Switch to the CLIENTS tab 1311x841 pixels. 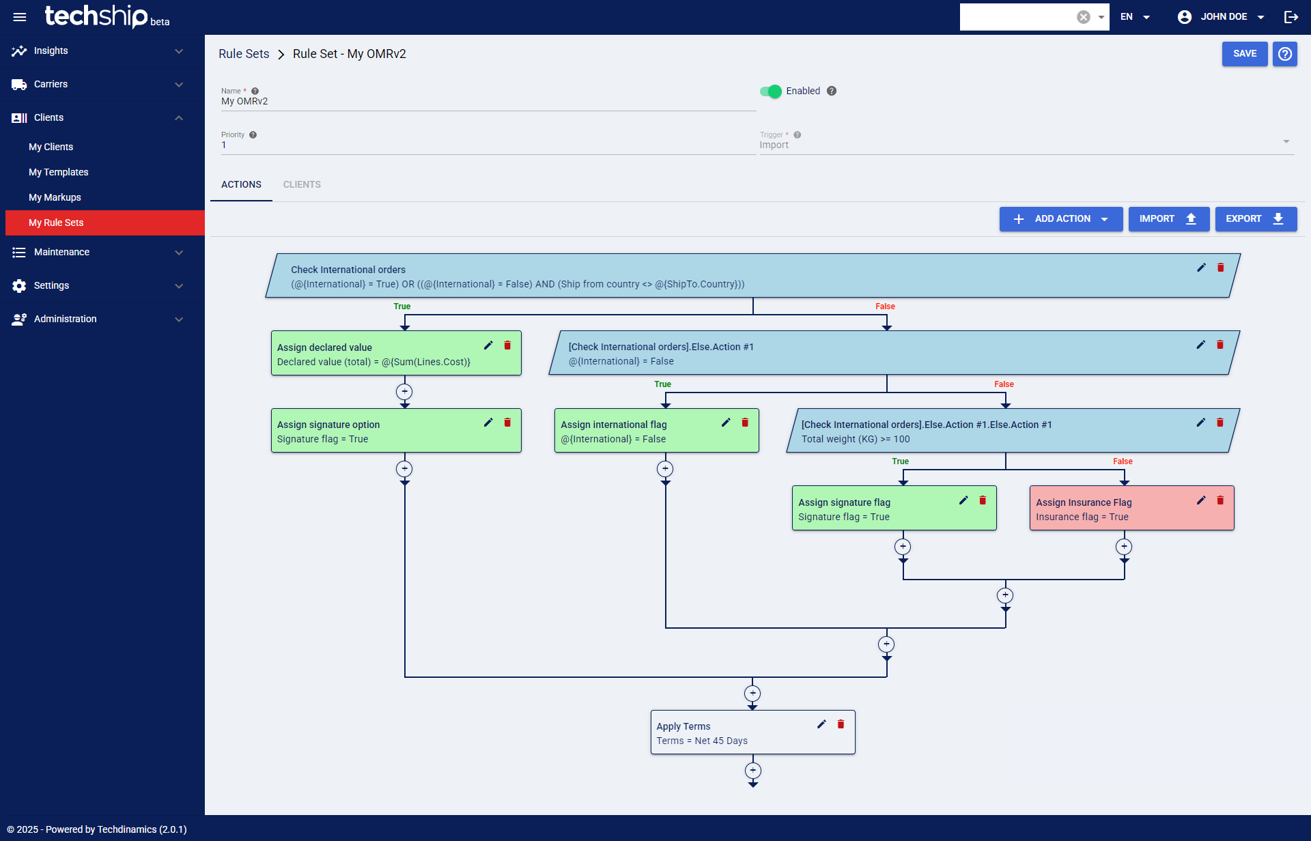302,184
